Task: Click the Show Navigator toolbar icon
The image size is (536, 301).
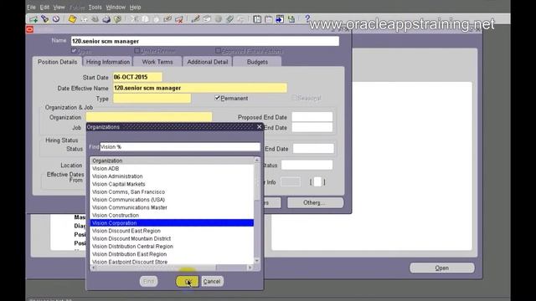Action: [x=56, y=19]
